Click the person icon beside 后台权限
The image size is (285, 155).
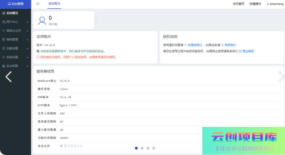pyautogui.click(x=4, y=66)
